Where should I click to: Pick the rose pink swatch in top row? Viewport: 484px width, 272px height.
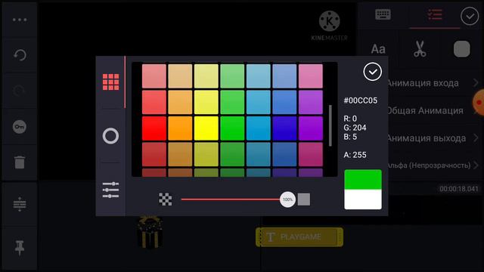point(311,76)
